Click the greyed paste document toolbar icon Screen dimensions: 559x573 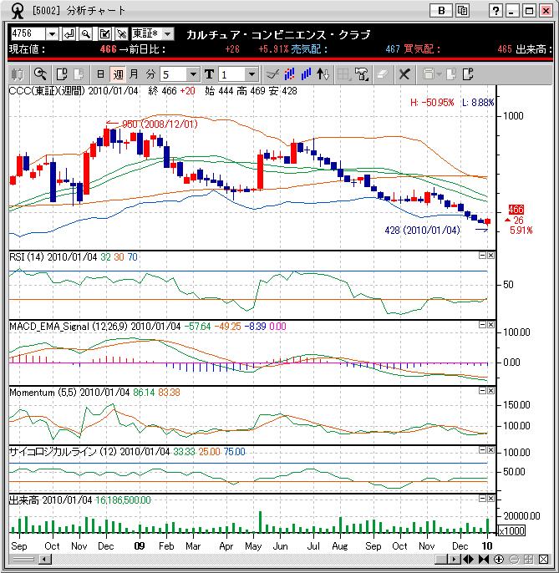79,74
